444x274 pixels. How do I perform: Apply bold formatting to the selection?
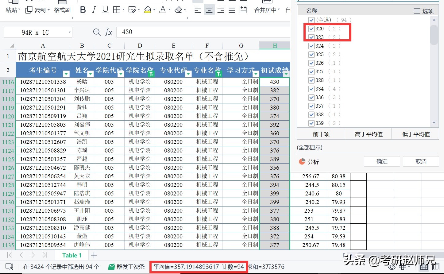pos(82,10)
